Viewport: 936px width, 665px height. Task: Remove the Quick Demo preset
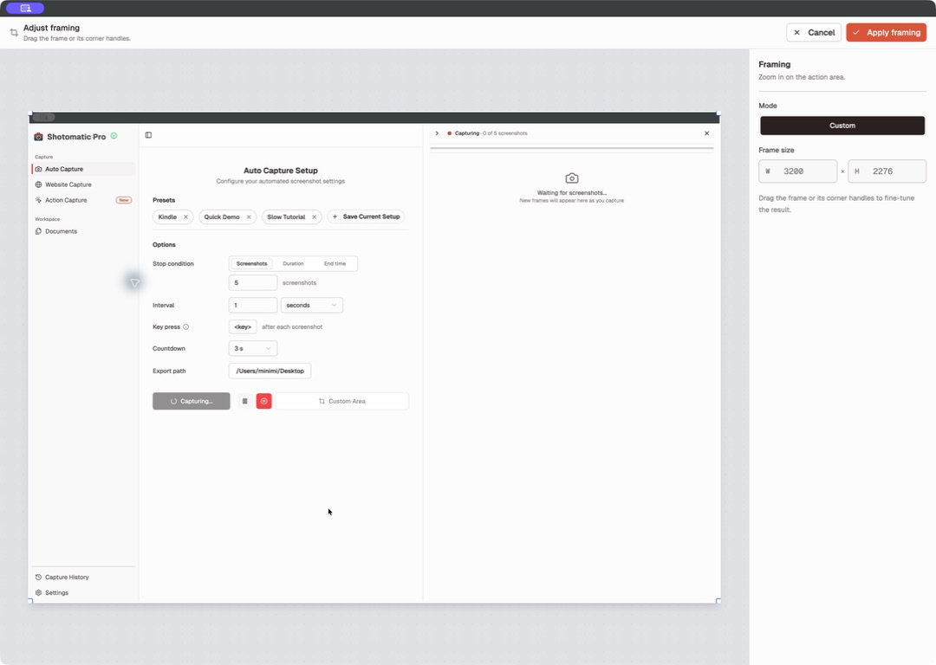pos(249,217)
